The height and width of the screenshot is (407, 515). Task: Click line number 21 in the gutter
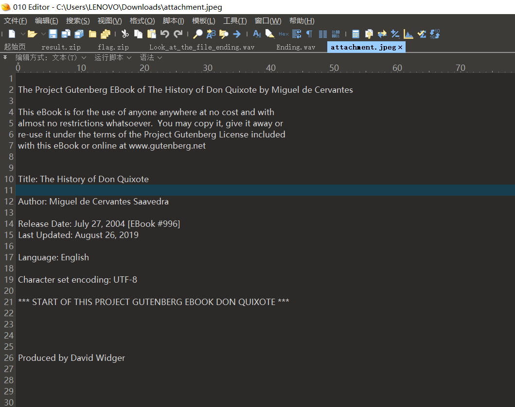pyautogui.click(x=9, y=302)
